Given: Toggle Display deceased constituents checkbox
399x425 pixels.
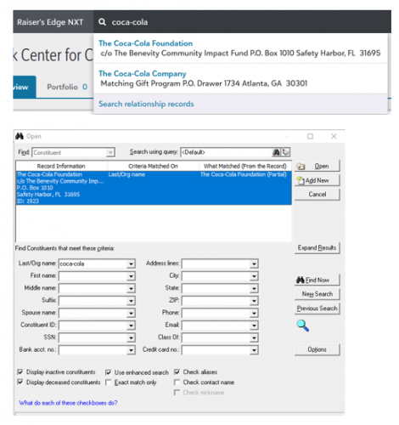Looking at the screenshot, I should click(x=20, y=382).
